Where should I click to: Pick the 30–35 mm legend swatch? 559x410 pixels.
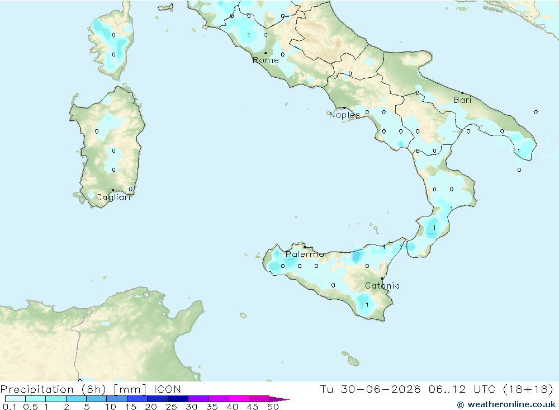tap(198, 399)
